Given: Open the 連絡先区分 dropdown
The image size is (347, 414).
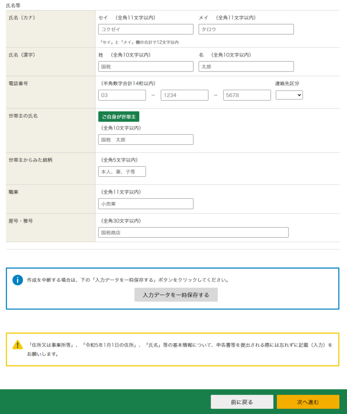Looking at the screenshot, I should tap(289, 95).
